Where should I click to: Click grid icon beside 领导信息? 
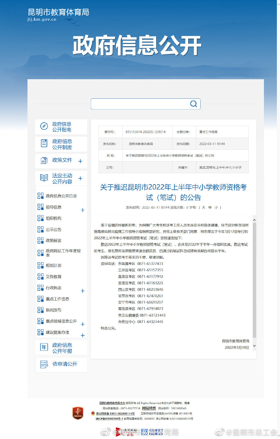click(40, 207)
